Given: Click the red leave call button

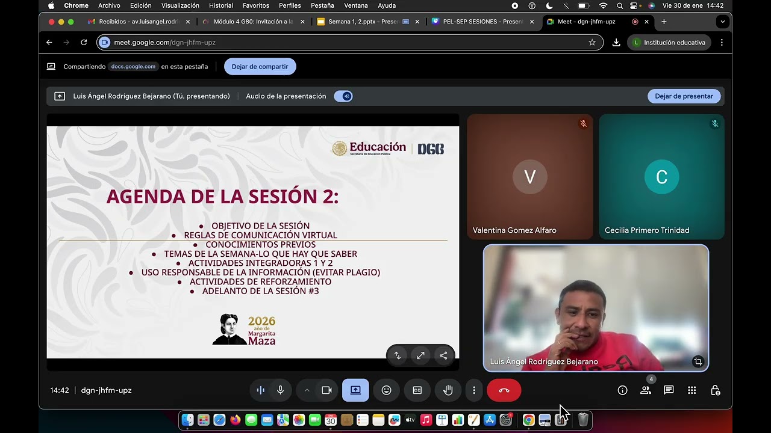Looking at the screenshot, I should pos(504,390).
